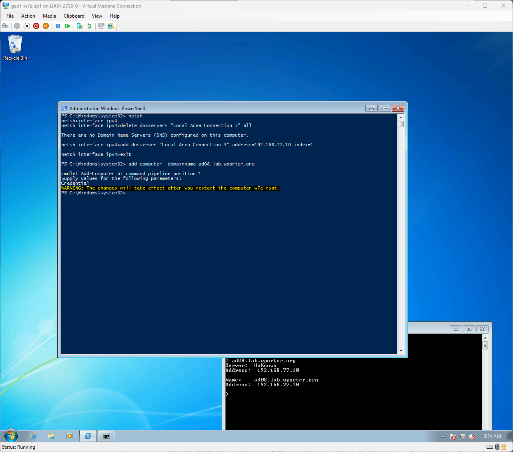Select the Recycle Bin desktop icon
The height and width of the screenshot is (452, 513).
(x=15, y=48)
